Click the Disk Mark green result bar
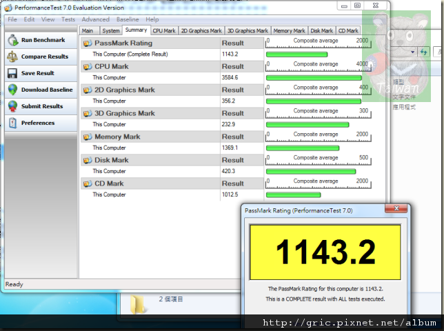444x331 pixels. [x=311, y=171]
